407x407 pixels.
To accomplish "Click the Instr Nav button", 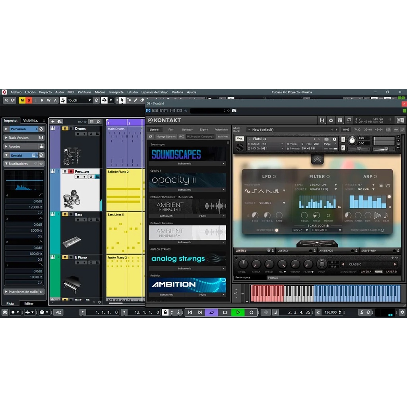I will 223,137.
